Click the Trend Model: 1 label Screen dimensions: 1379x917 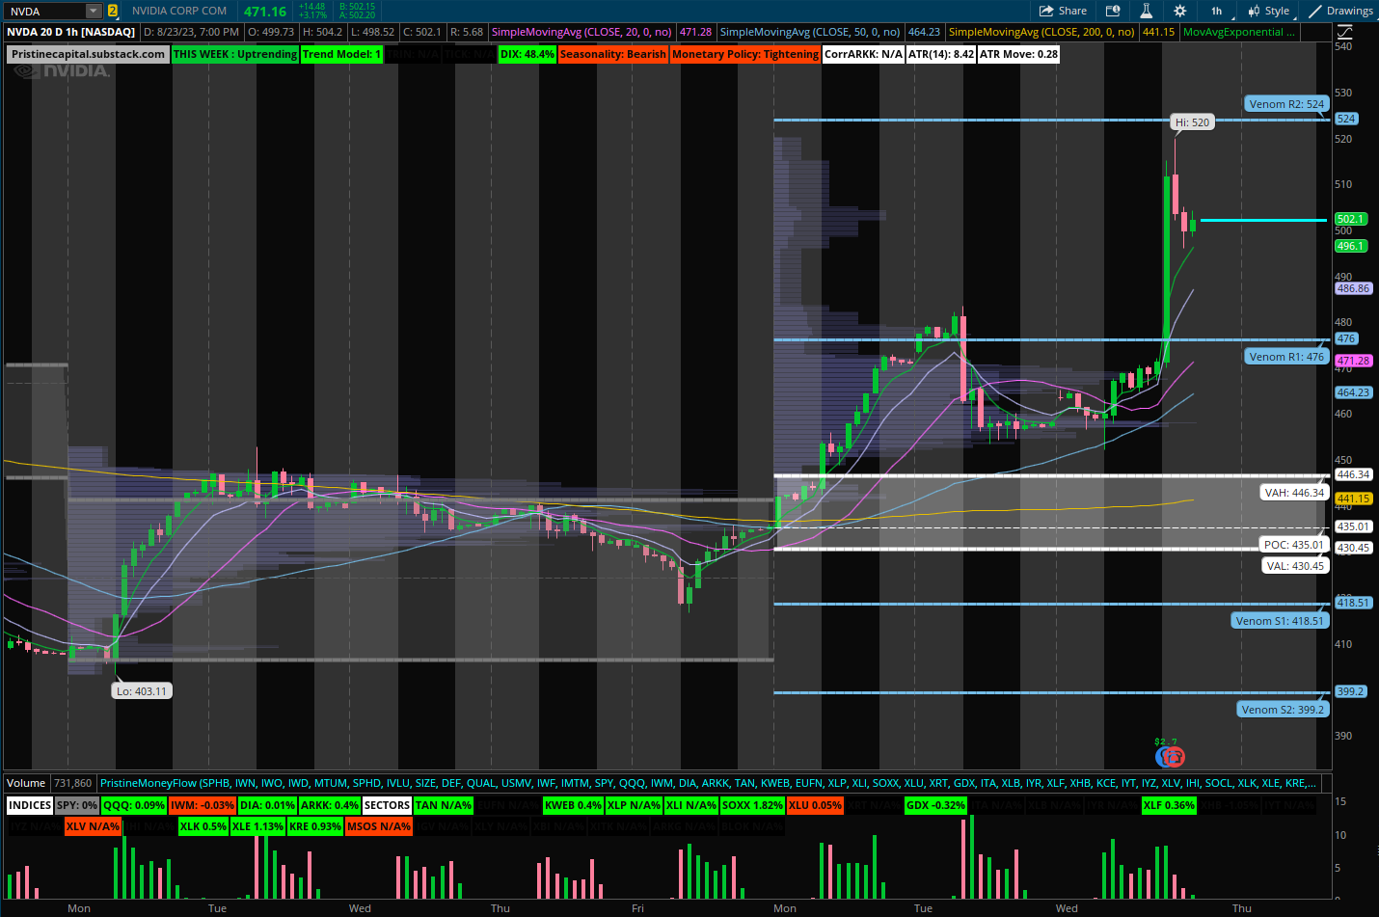(x=342, y=54)
